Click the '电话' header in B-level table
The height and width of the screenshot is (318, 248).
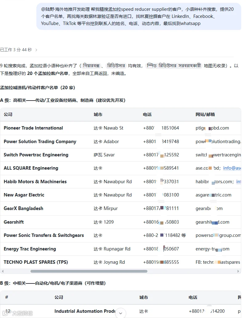click(193, 297)
